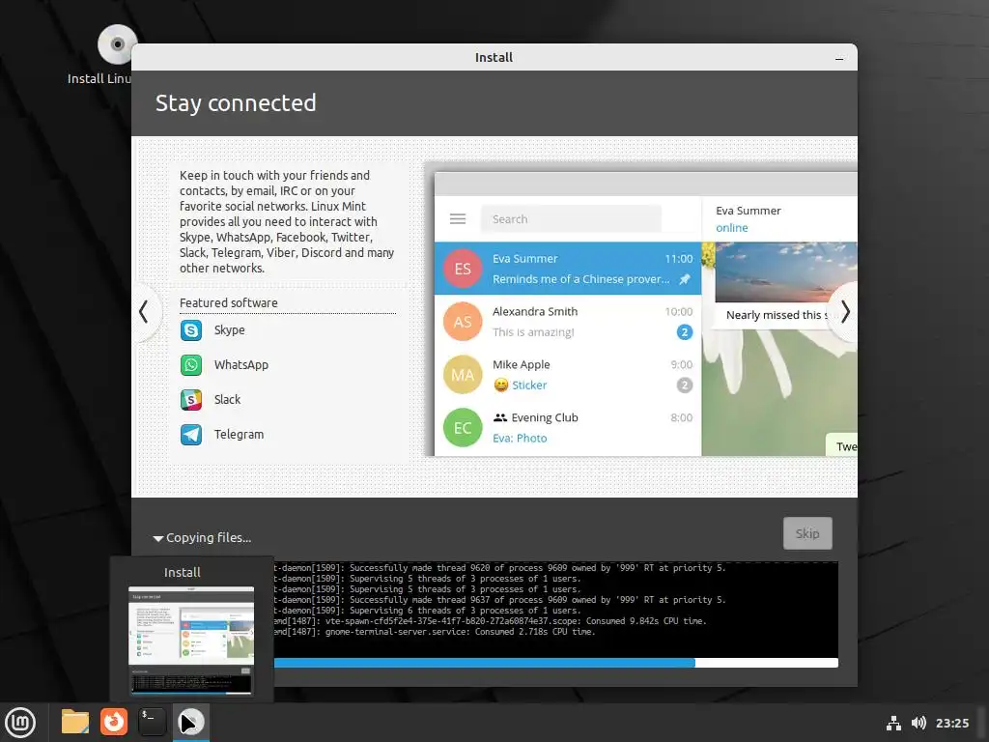The height and width of the screenshot is (742, 989).
Task: Click the clock showing 23:25
Action: click(951, 723)
